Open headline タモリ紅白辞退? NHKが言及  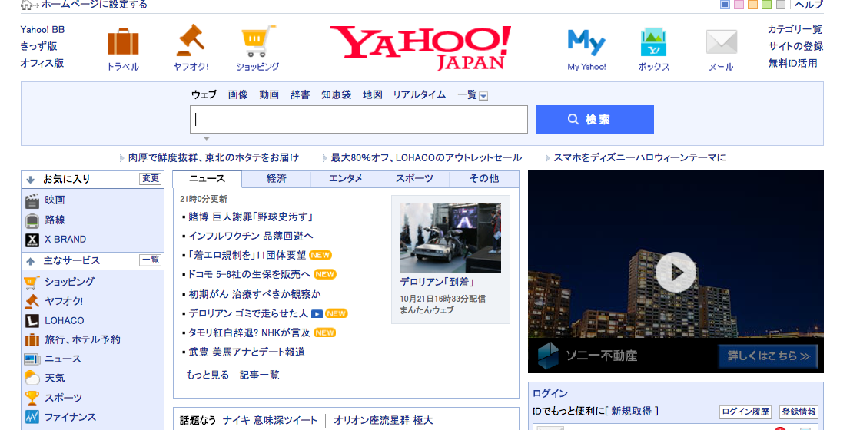pos(250,333)
